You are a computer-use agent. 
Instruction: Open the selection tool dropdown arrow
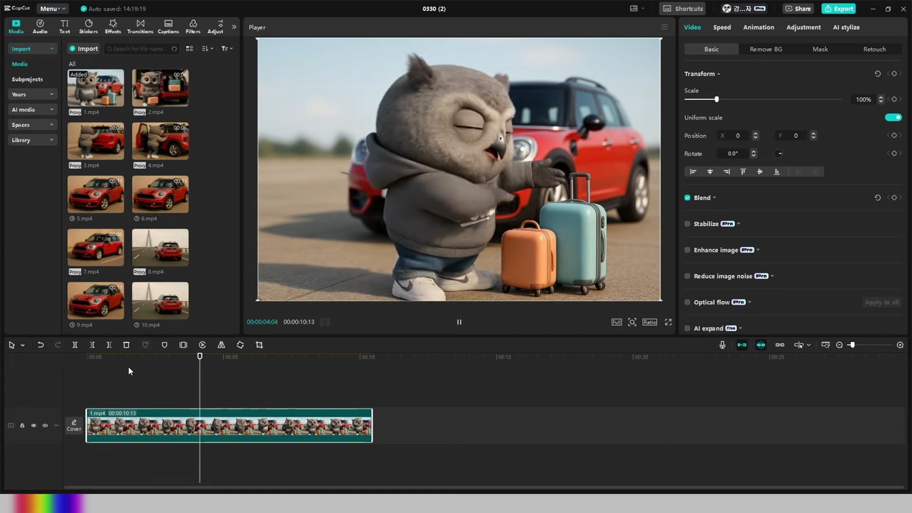(x=22, y=345)
